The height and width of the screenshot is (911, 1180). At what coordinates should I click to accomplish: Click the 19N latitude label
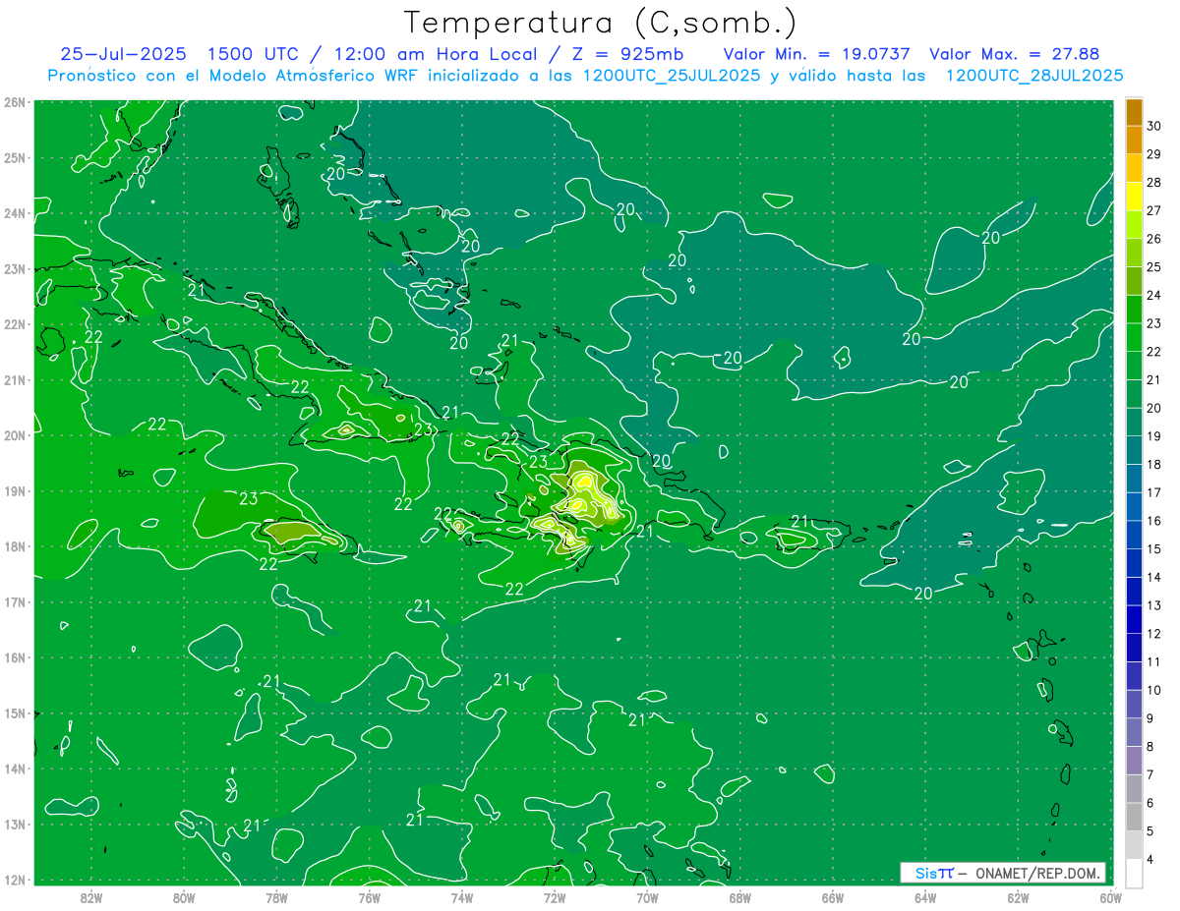click(x=15, y=490)
